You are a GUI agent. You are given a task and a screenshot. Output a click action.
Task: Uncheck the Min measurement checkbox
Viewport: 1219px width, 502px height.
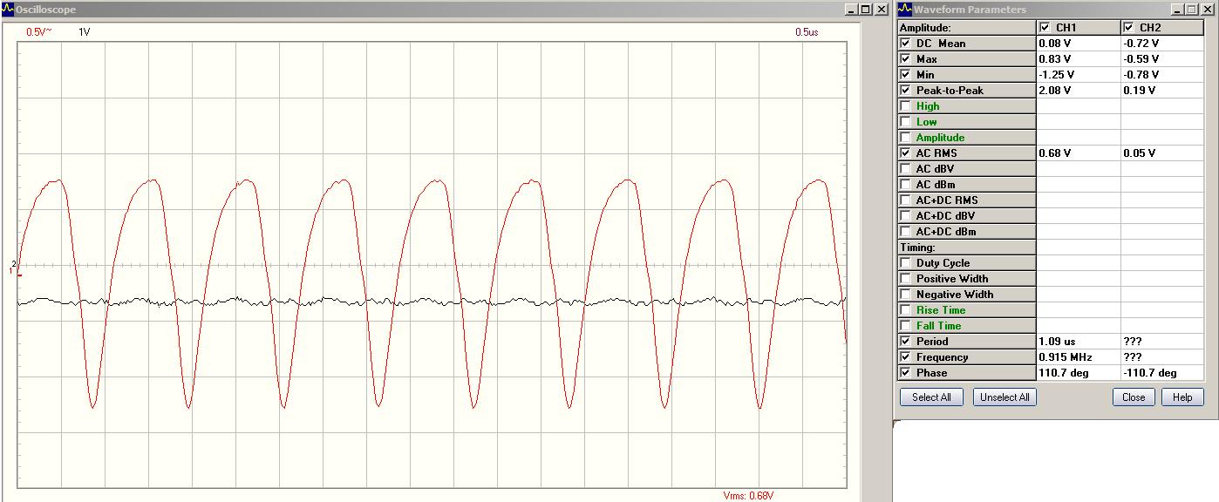click(904, 74)
